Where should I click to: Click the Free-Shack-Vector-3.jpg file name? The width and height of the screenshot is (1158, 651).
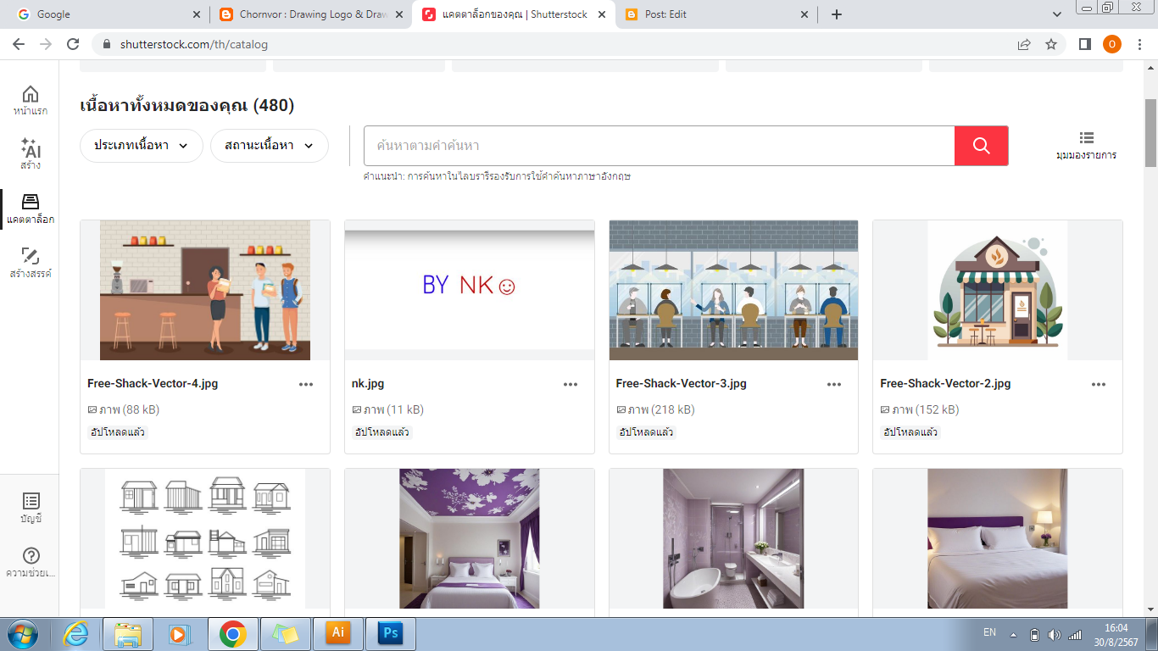click(x=682, y=384)
